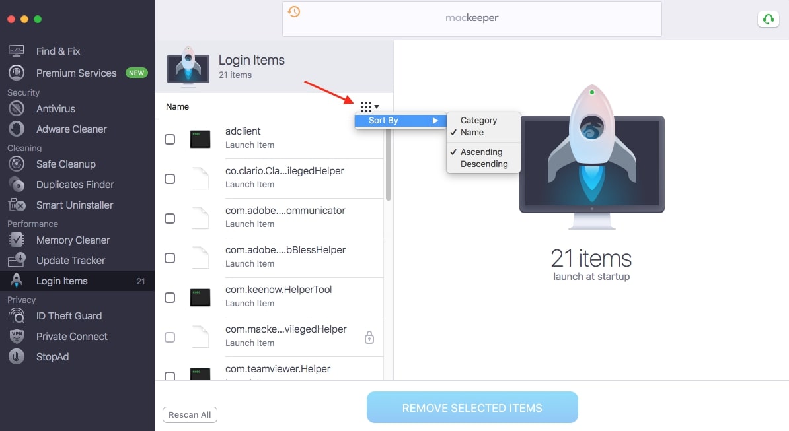Screen dimensions: 789x431
Task: Select Private Connect VPN shield icon
Action: coord(16,336)
